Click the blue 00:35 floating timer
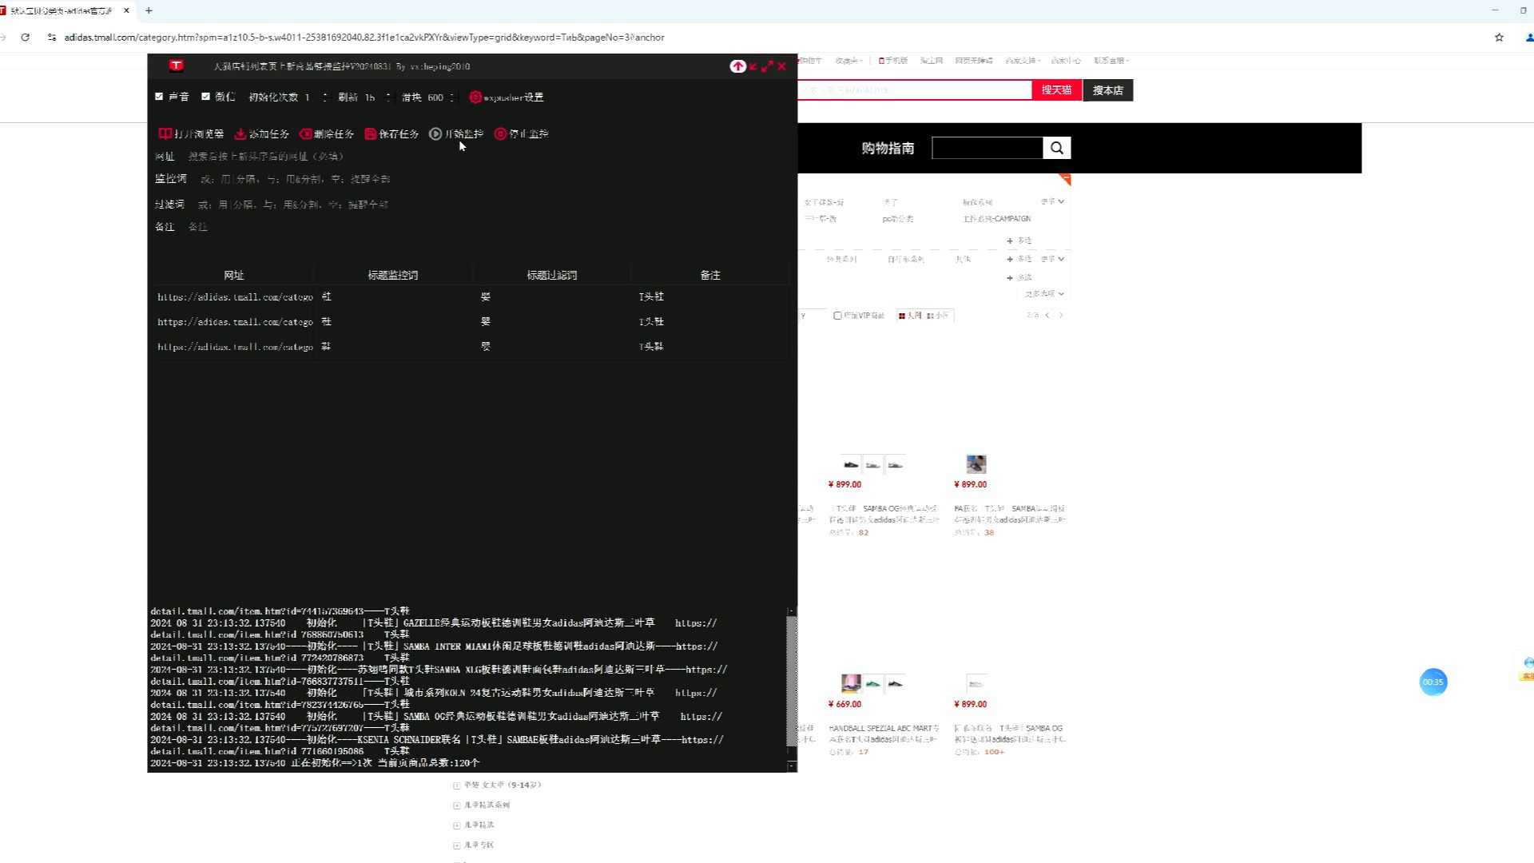The height and width of the screenshot is (863, 1534). 1433,682
